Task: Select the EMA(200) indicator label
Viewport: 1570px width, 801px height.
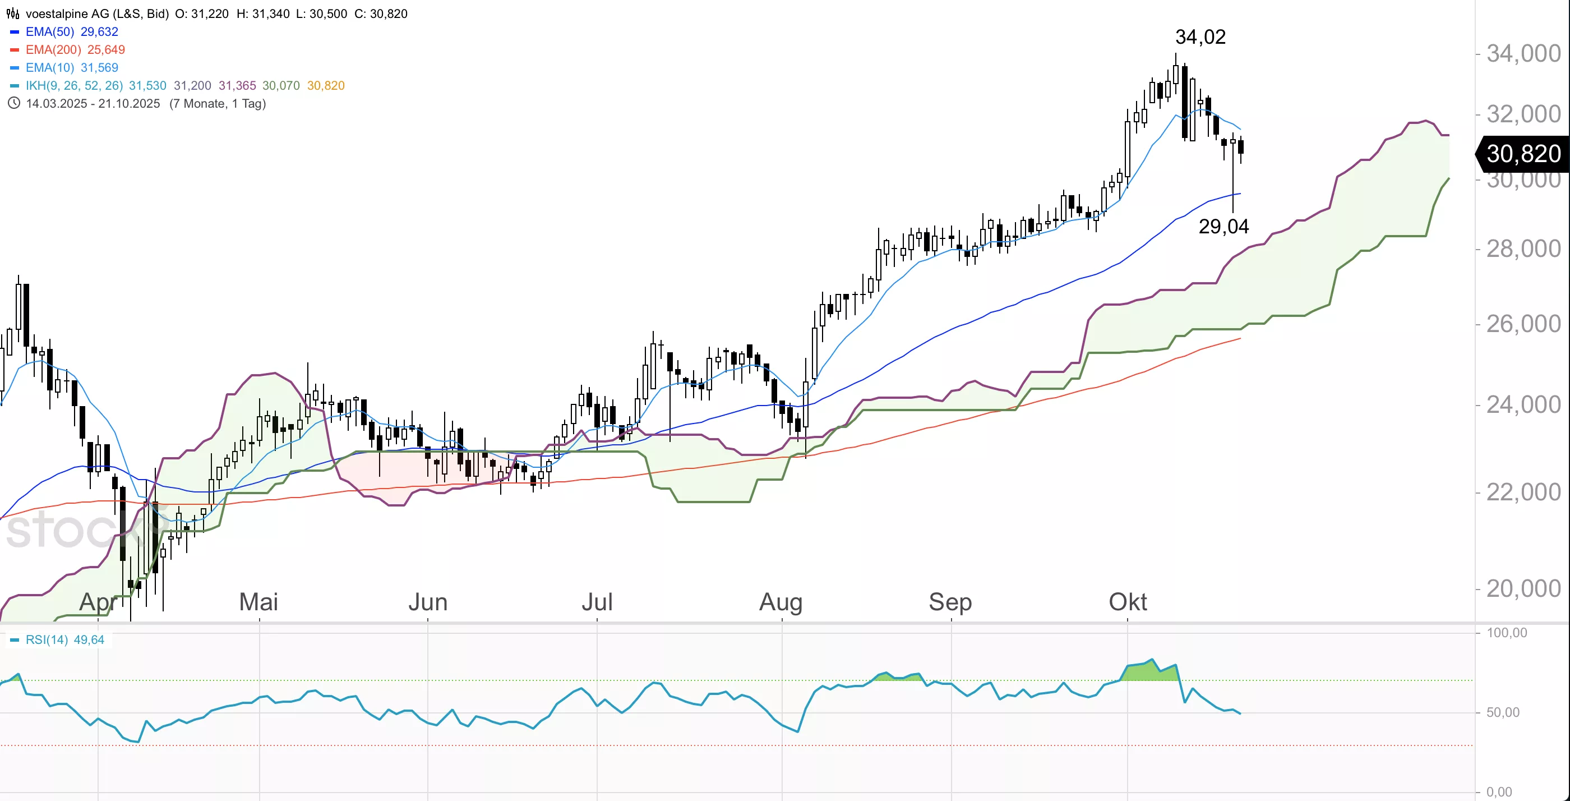Action: pos(53,50)
